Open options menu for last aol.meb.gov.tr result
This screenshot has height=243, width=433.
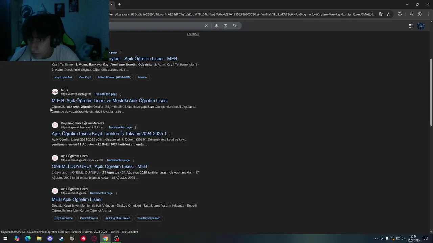116,193
